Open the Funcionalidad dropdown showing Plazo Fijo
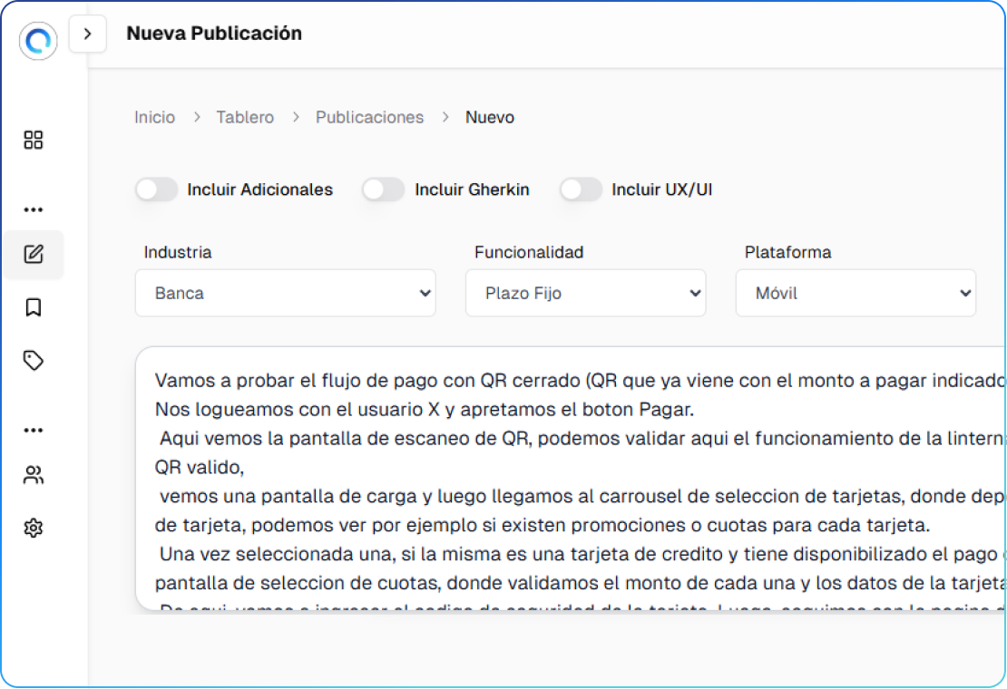1007x689 pixels. click(x=585, y=293)
